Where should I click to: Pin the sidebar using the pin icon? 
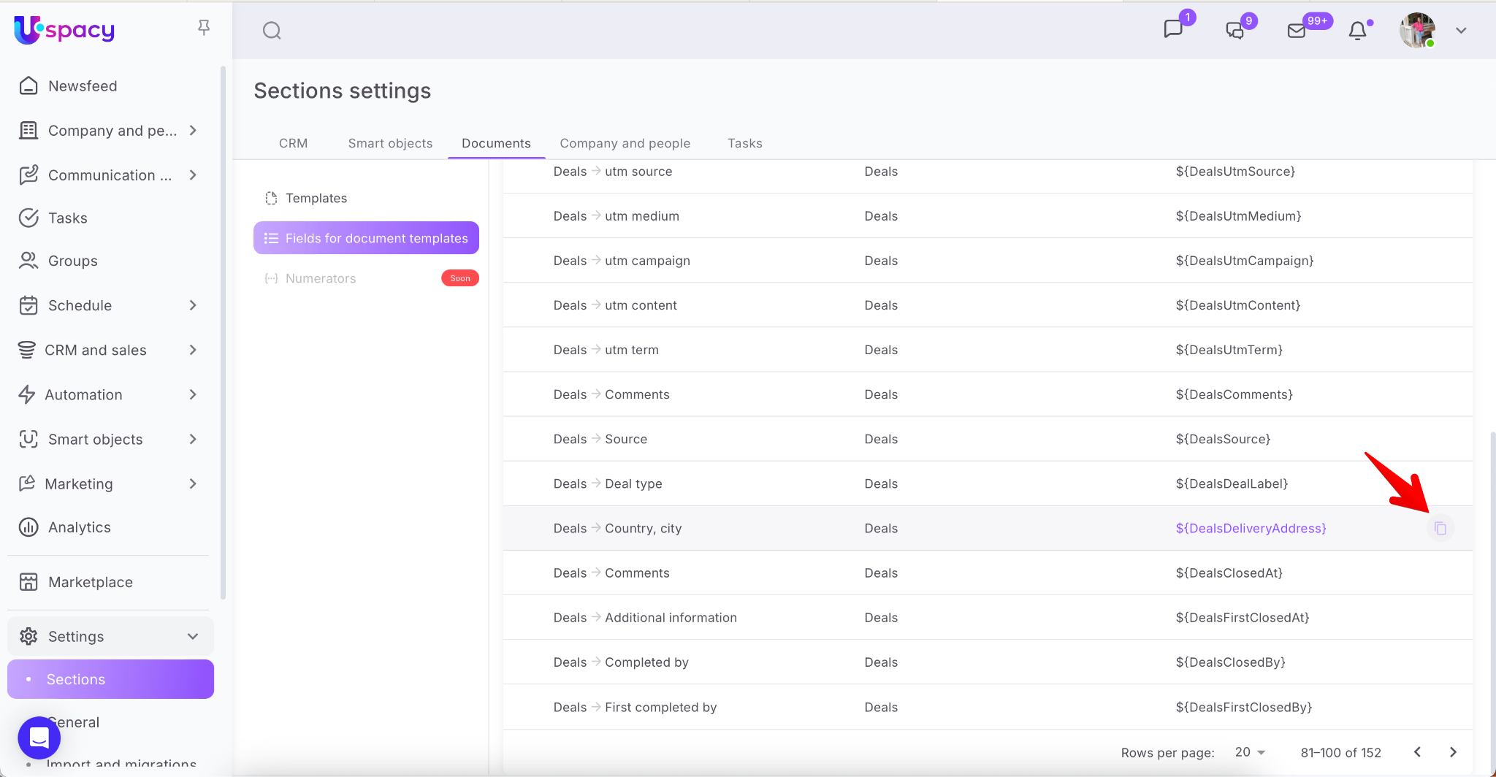coord(204,28)
